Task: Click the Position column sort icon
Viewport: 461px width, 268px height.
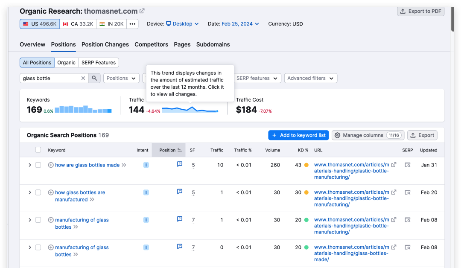Action: click(x=180, y=150)
